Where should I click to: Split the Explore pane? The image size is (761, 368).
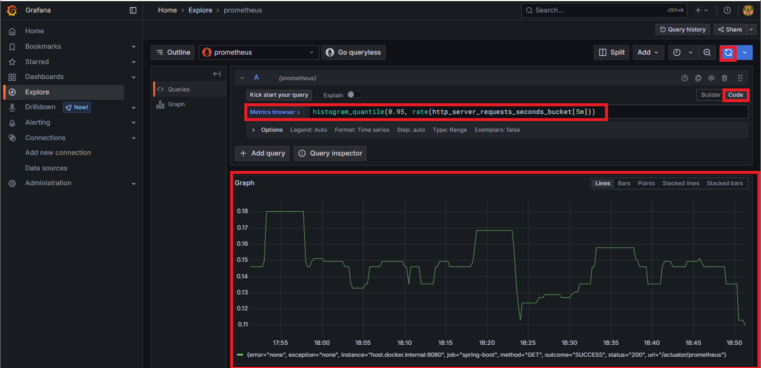click(x=612, y=52)
